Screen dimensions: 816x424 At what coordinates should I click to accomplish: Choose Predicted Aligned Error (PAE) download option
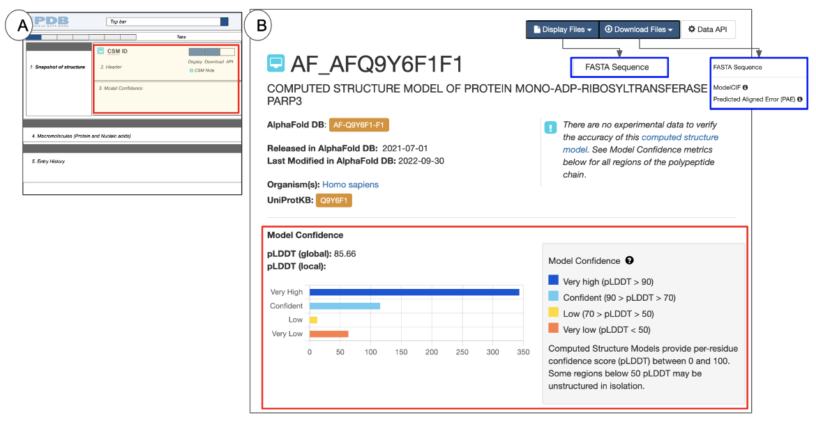pos(753,100)
